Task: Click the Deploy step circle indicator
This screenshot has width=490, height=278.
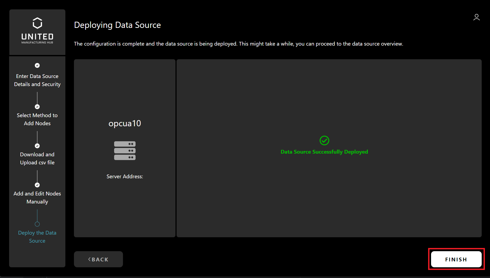Action: click(x=37, y=224)
